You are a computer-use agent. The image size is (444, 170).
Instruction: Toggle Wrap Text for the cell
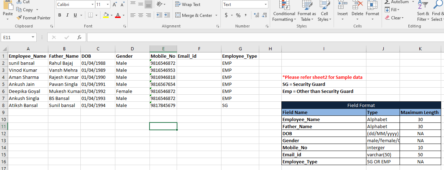pos(188,5)
